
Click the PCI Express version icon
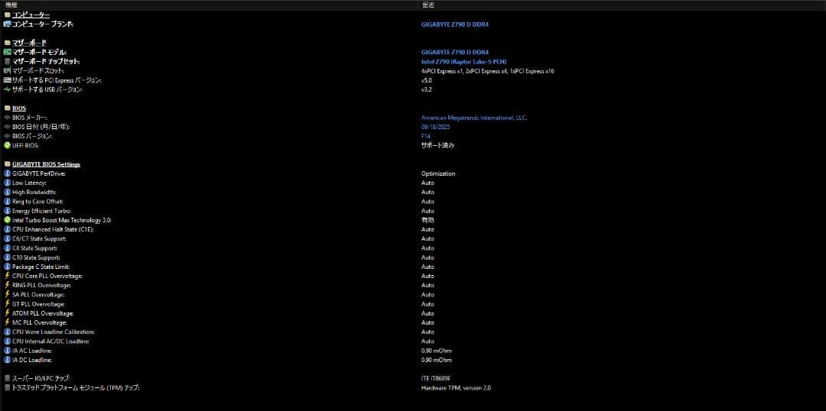point(7,80)
